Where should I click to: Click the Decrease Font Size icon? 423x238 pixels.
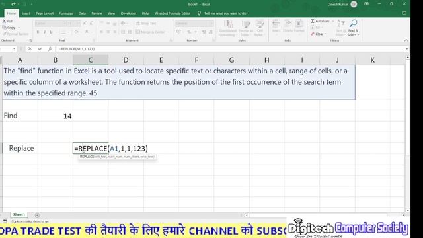(x=91, y=24)
